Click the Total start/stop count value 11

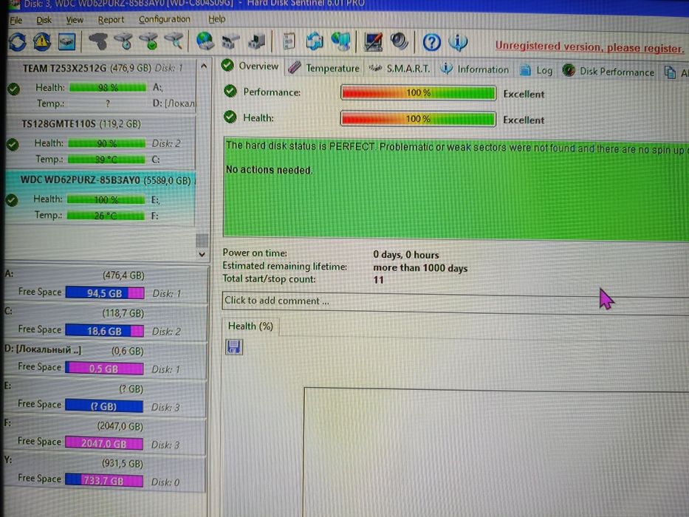pyautogui.click(x=378, y=280)
